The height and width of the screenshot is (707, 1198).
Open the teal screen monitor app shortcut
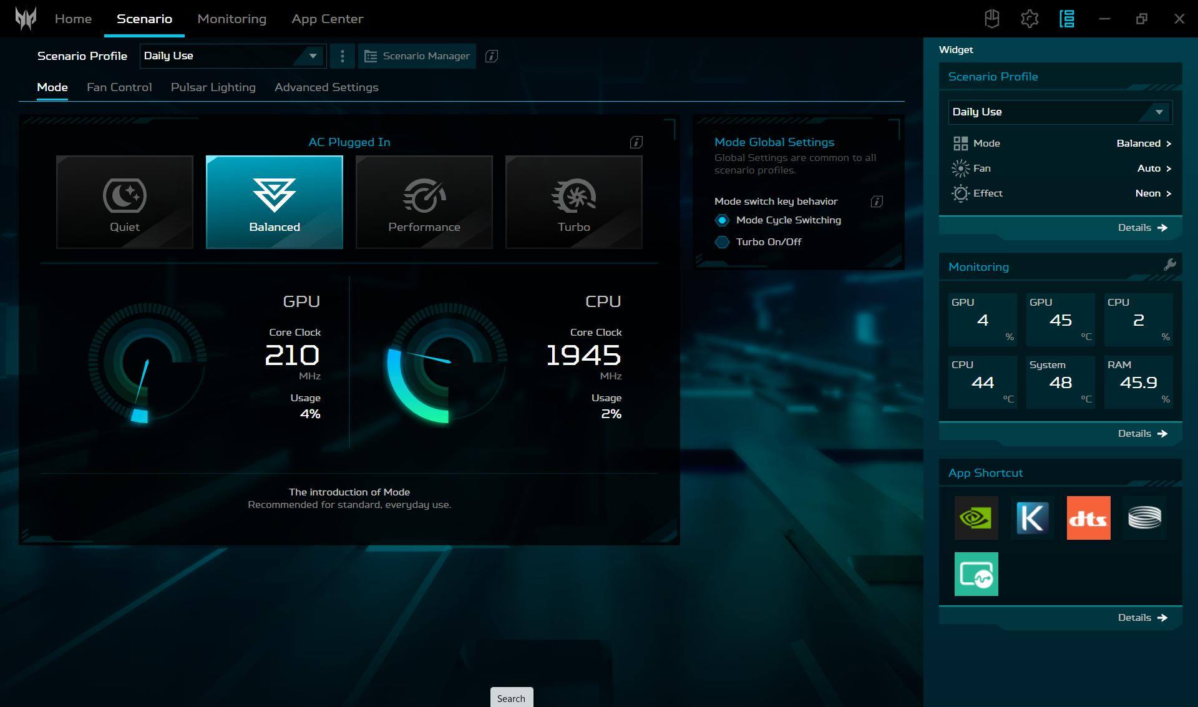pyautogui.click(x=976, y=573)
